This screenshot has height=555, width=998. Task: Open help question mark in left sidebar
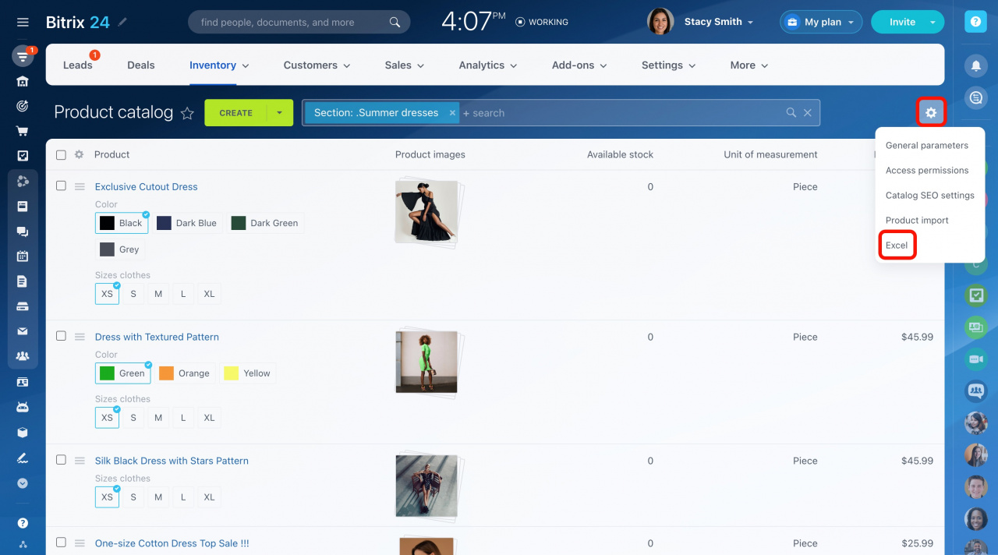(x=23, y=523)
